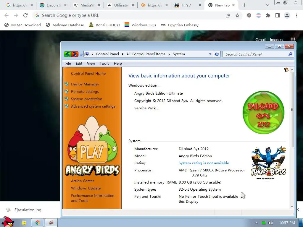
Task: Open Chrome tab search dropdown
Action: tap(267, 5)
